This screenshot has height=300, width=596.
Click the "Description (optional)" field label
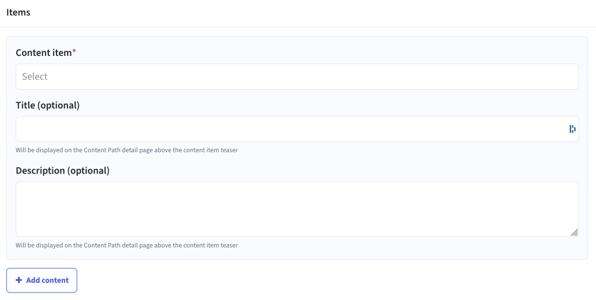[x=63, y=170]
